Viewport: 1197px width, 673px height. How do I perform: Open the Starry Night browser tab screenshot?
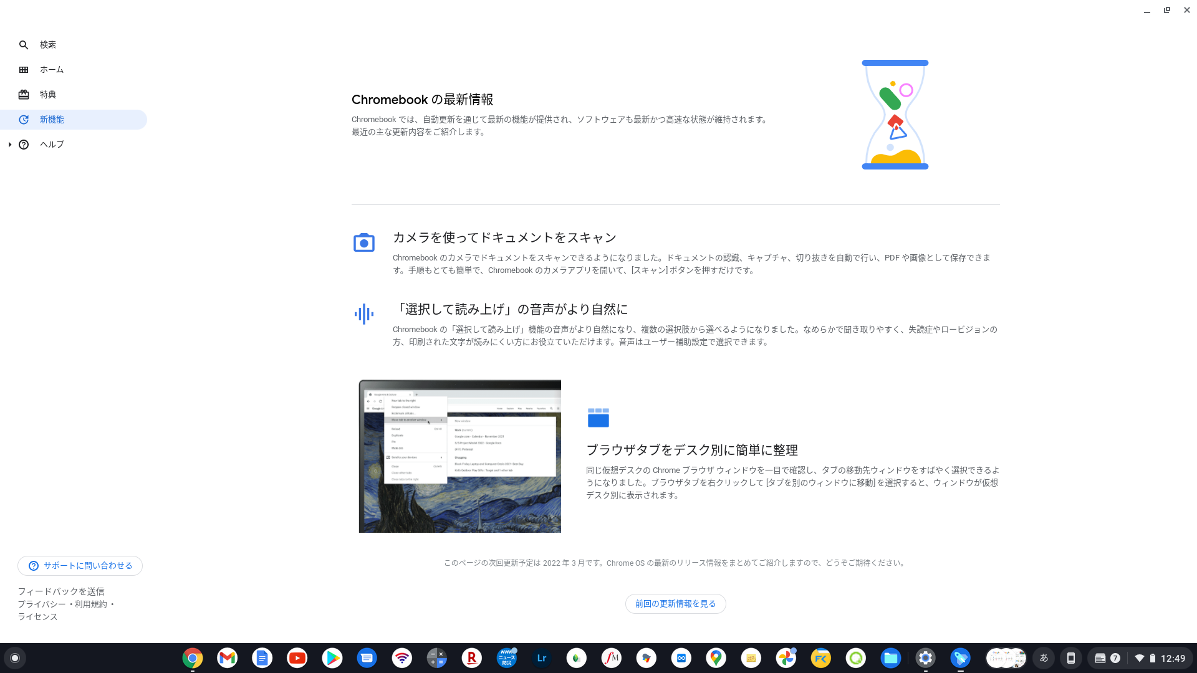click(x=460, y=456)
